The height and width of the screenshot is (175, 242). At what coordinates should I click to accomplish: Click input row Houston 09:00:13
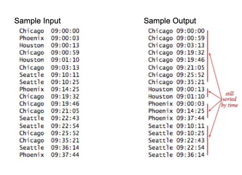point(49,45)
